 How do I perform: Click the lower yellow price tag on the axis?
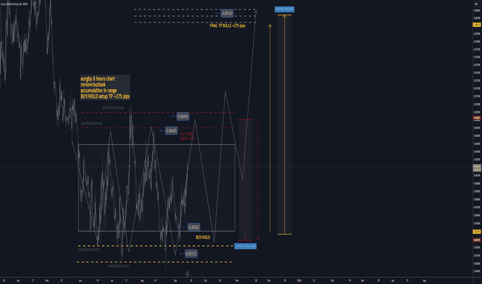click(477, 232)
